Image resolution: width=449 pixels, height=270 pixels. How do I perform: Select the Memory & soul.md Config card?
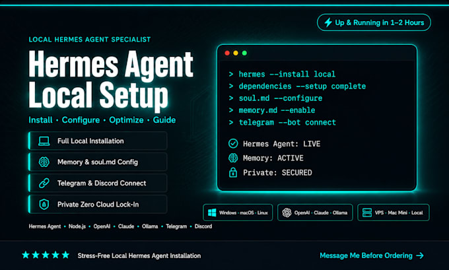click(98, 162)
